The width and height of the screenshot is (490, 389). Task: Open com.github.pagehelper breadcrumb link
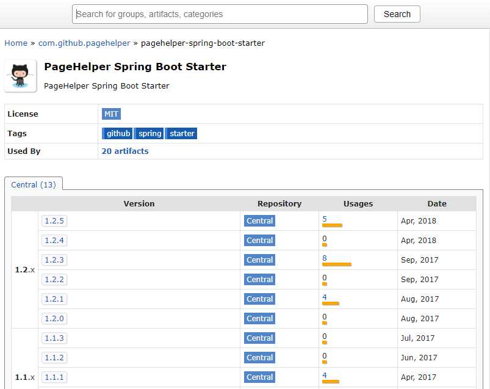pyautogui.click(x=84, y=43)
